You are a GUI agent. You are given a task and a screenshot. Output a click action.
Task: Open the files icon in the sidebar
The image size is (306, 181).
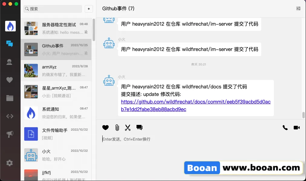[9, 98]
